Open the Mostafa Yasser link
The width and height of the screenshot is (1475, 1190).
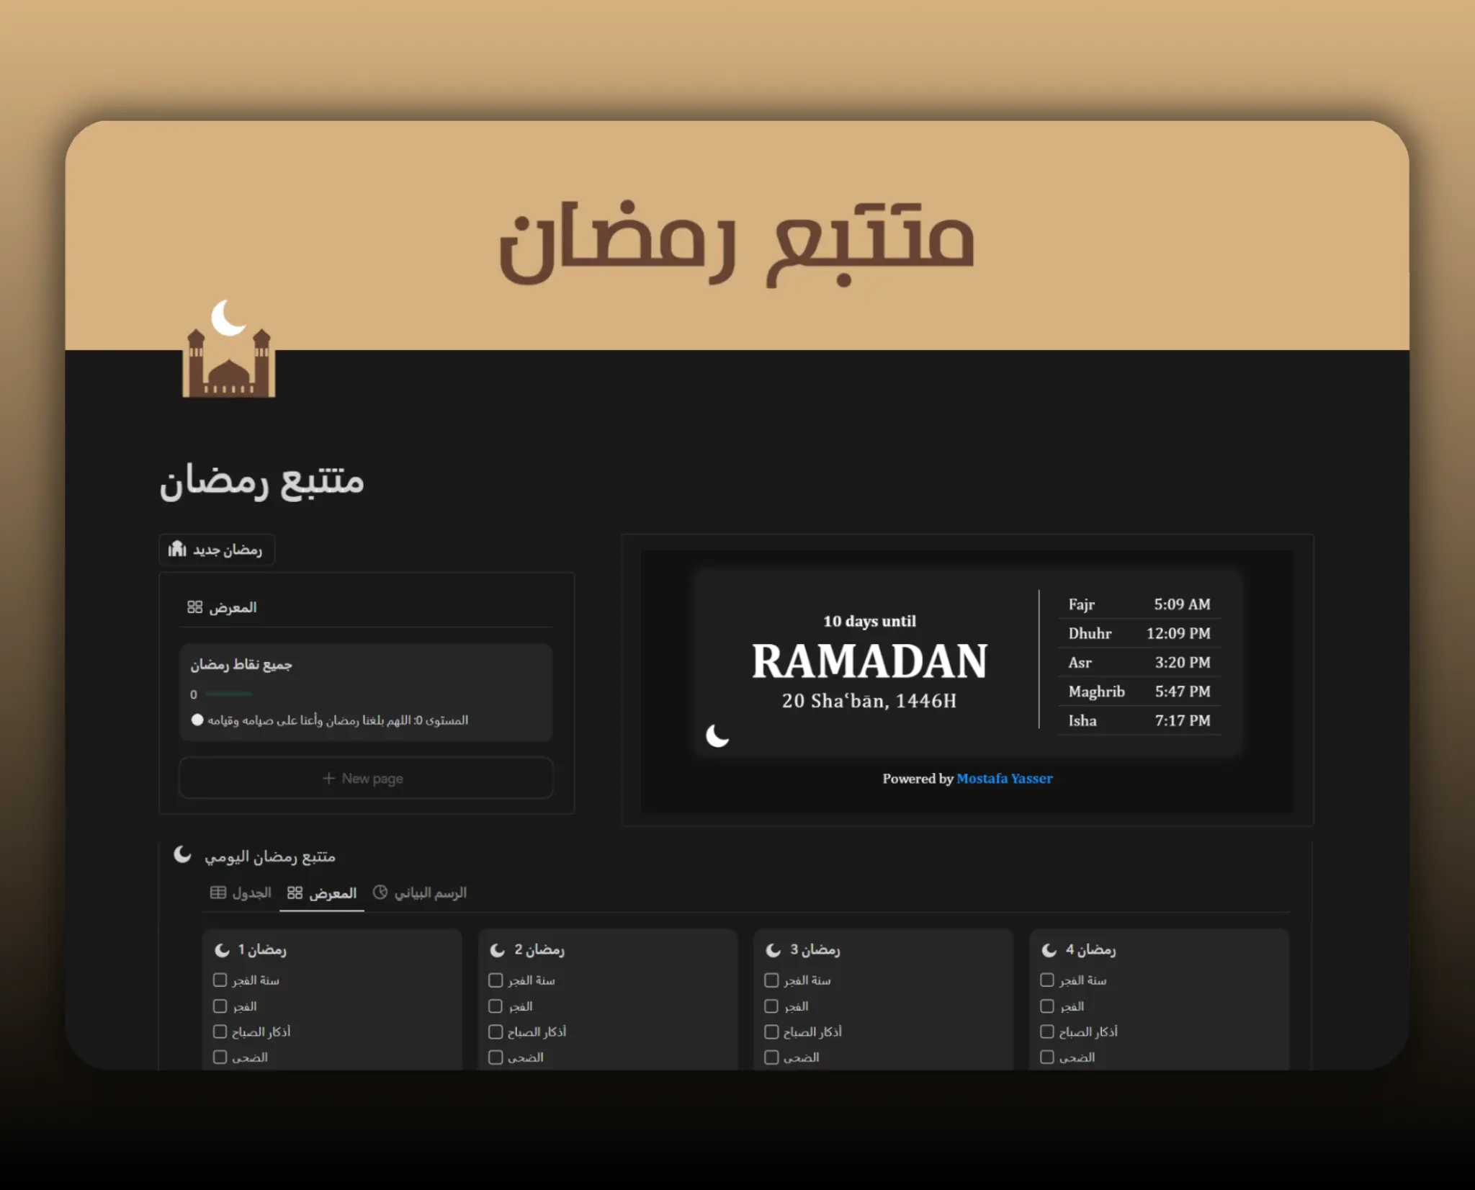point(1004,779)
